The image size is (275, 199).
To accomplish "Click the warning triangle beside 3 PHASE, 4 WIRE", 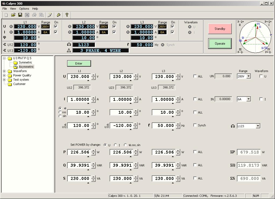I will click(x=69, y=50).
